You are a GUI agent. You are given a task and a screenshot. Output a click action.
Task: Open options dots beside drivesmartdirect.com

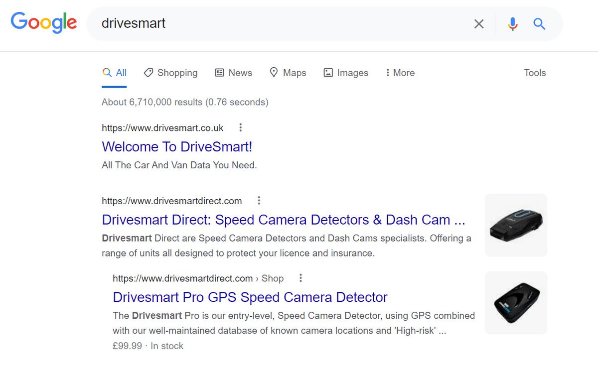[x=259, y=201]
